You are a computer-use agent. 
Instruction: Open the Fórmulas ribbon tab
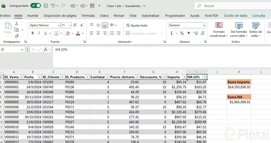pos(88,15)
